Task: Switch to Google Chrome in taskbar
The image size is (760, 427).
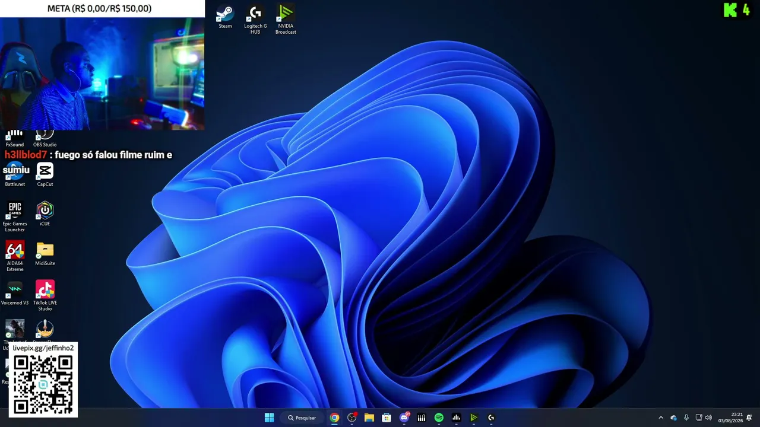Action: (x=334, y=418)
